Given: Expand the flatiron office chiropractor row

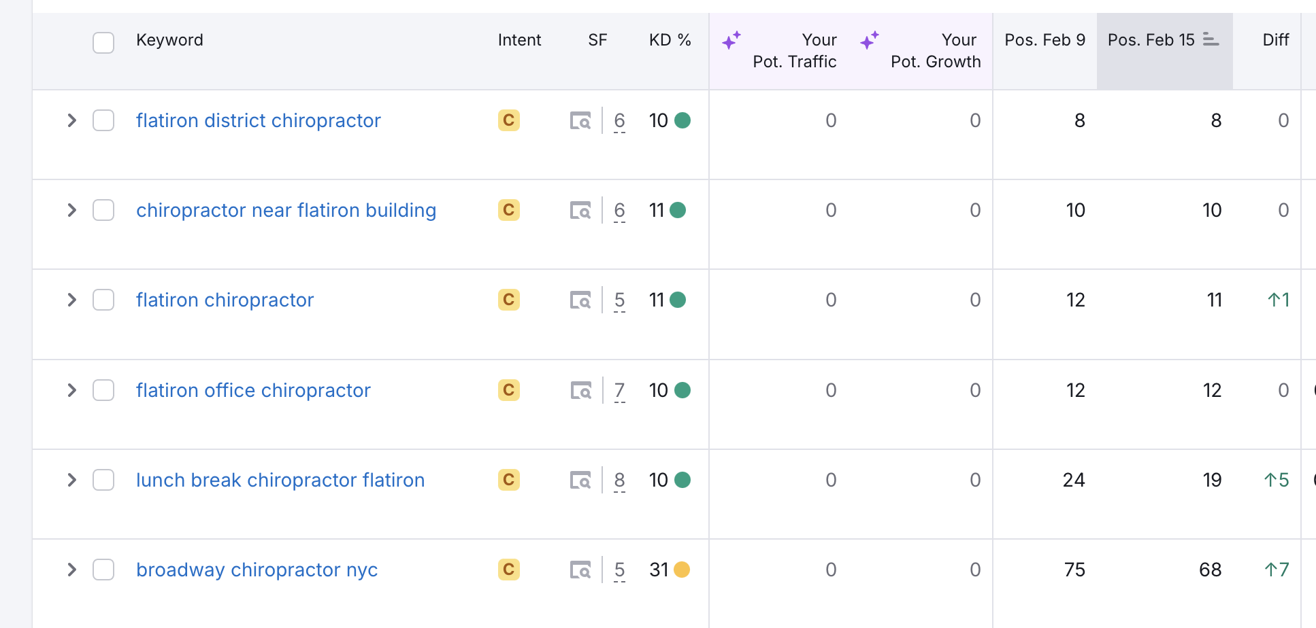Looking at the screenshot, I should click(x=71, y=390).
